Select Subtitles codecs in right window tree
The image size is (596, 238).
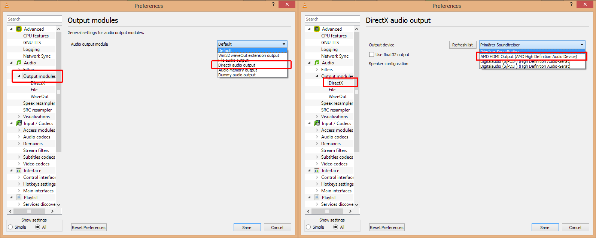click(x=337, y=157)
